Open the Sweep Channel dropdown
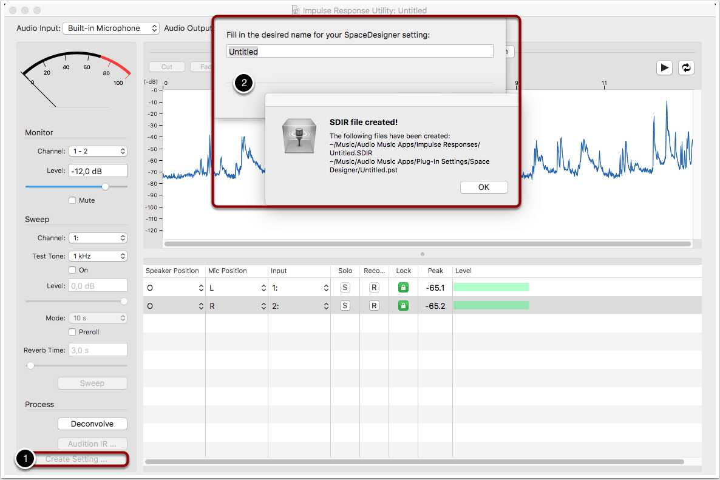 coord(98,238)
